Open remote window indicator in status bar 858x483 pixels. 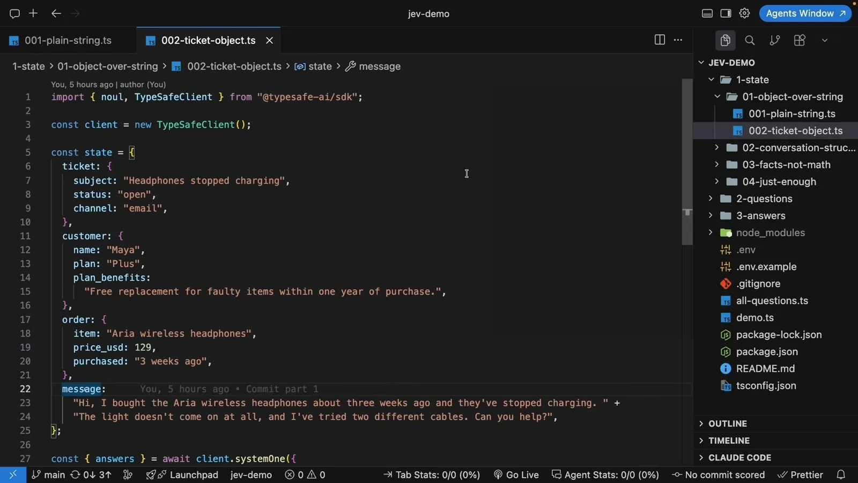pyautogui.click(x=13, y=475)
